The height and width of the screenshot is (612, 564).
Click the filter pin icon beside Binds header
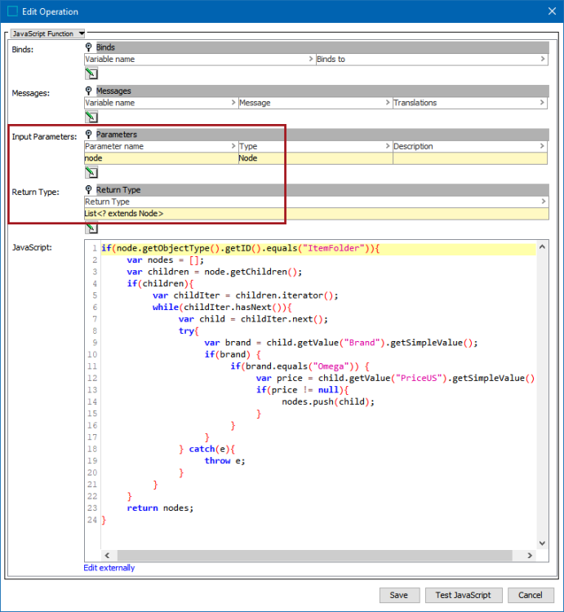click(89, 47)
